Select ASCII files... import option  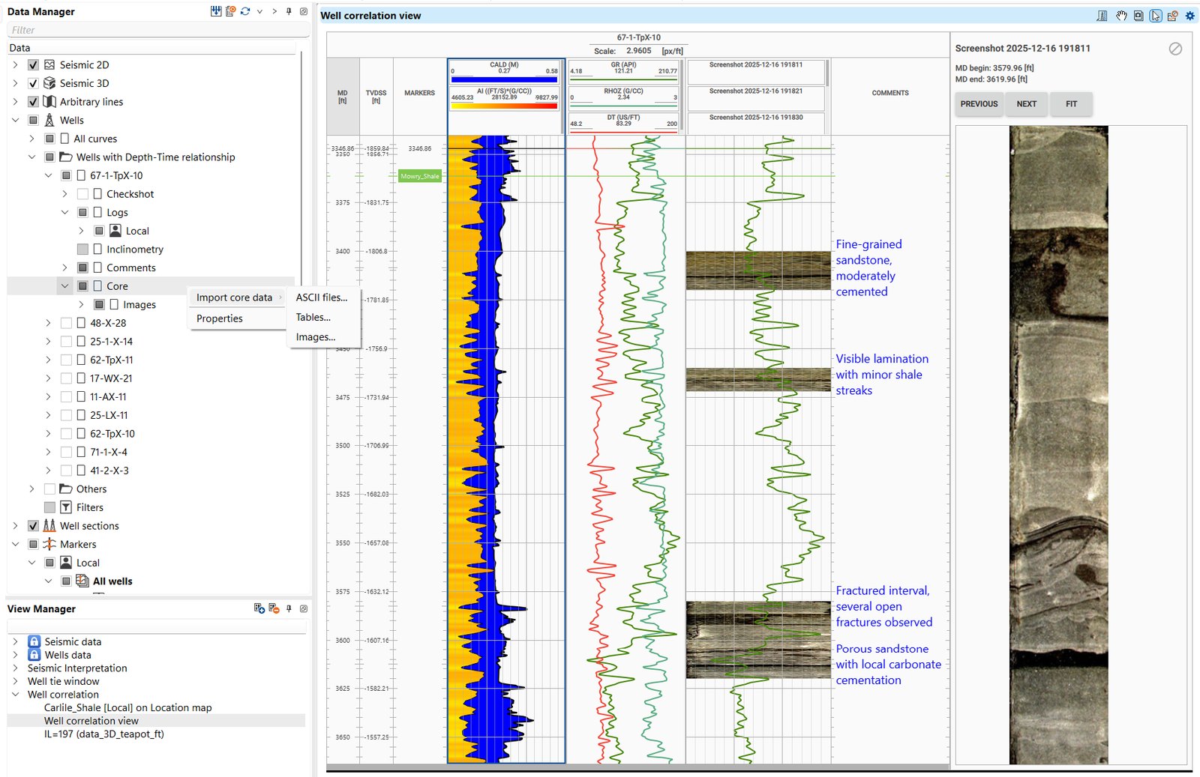tap(322, 297)
